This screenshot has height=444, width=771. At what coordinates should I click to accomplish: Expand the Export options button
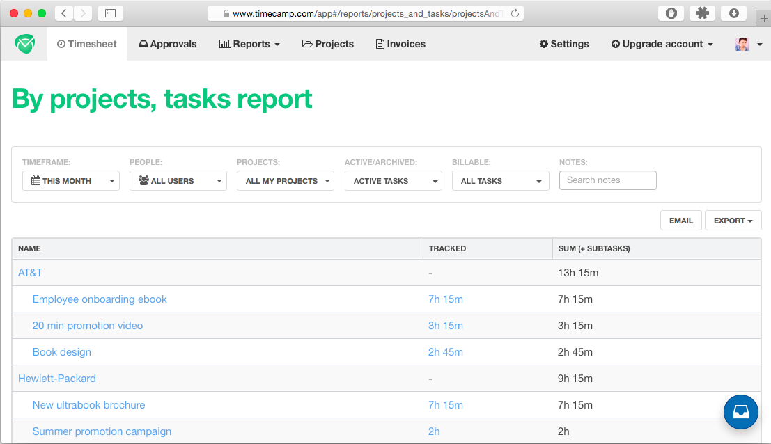[x=733, y=221]
